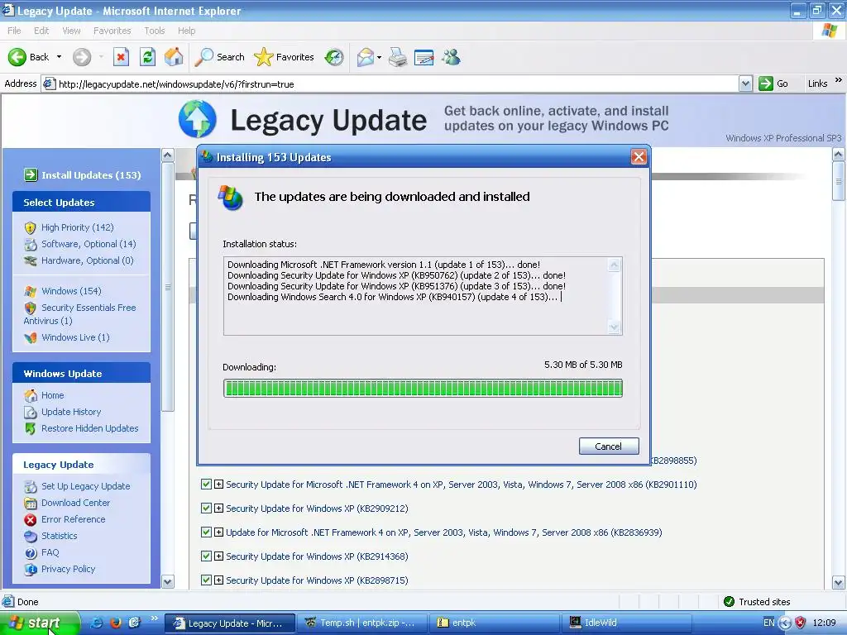Uncheck Update for .NET Framework 4 KB2836939
The width and height of the screenshot is (847, 635).
click(206, 532)
